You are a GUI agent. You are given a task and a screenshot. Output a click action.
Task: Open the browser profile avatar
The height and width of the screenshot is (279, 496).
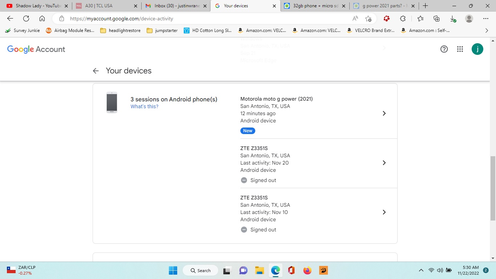point(469,19)
